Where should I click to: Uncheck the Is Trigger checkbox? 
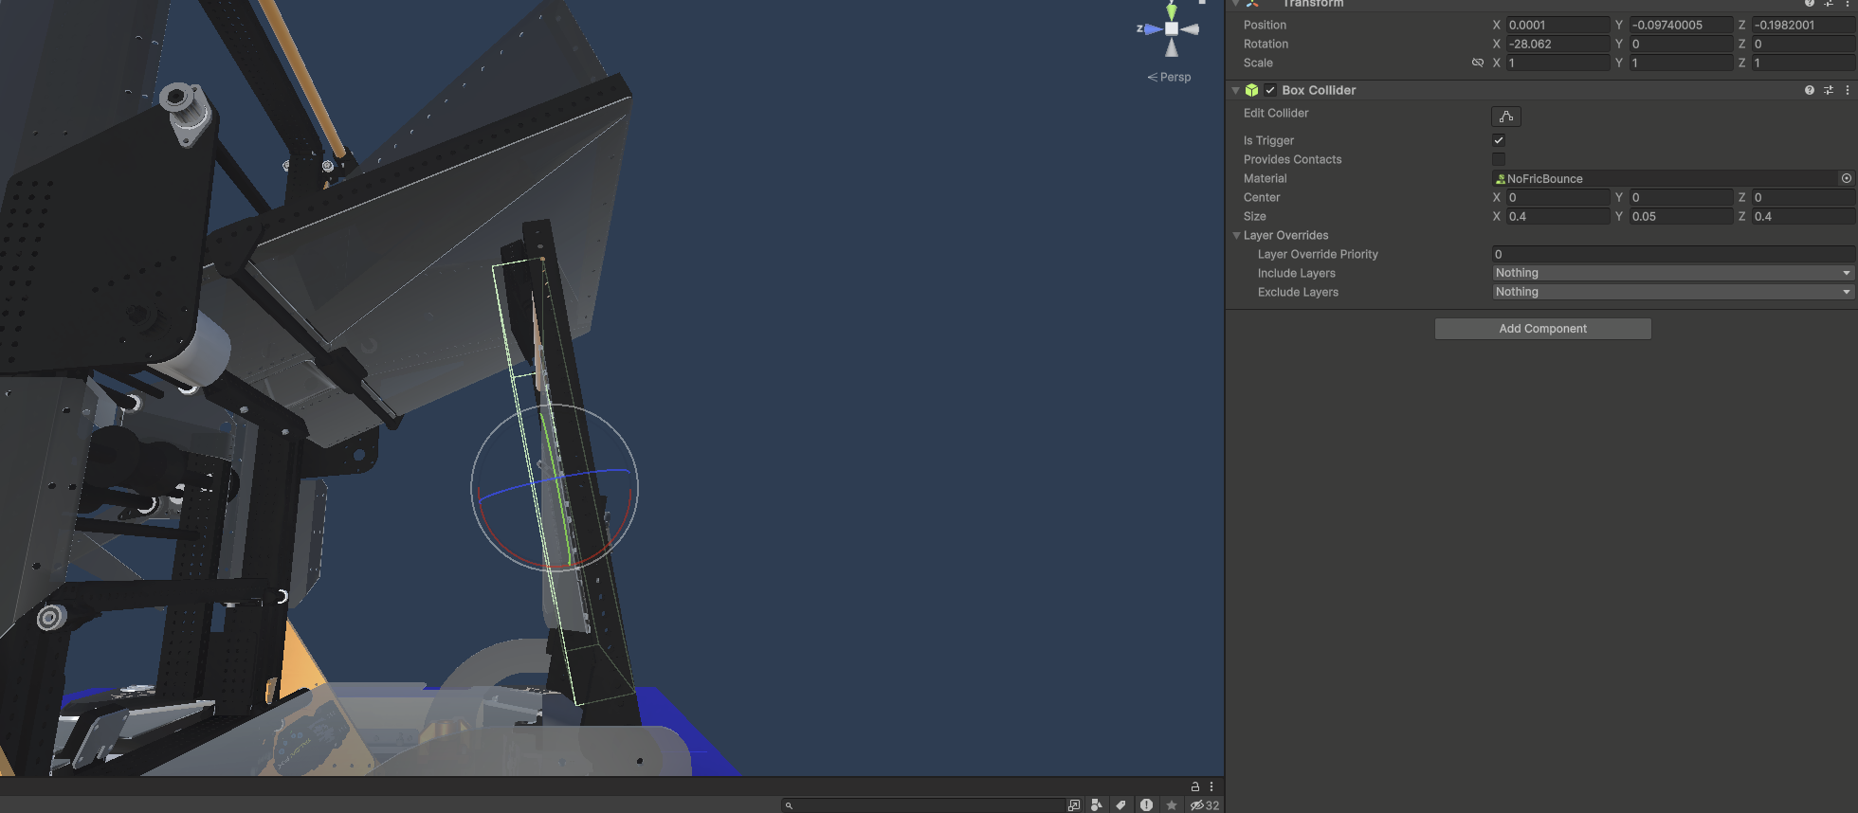1499,140
